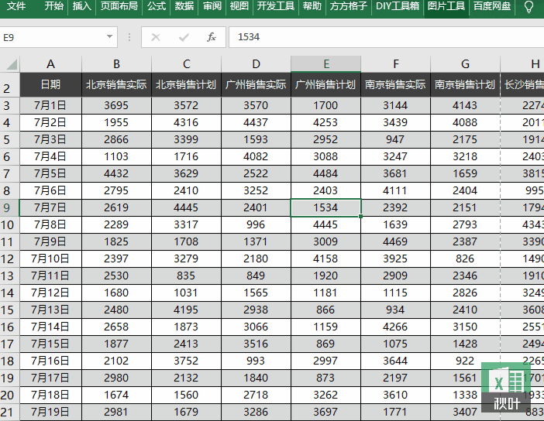Switch to the 插入 ribbon tab
Screen dimensions: 544x421
click(x=82, y=6)
